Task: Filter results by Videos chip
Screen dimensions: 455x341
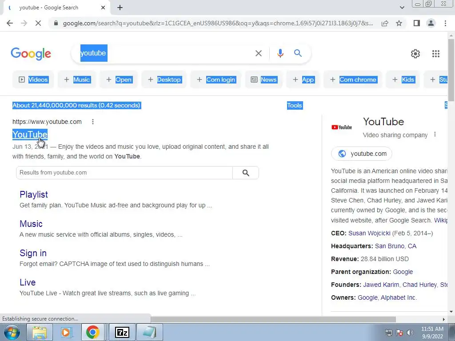Action: [x=33, y=79]
